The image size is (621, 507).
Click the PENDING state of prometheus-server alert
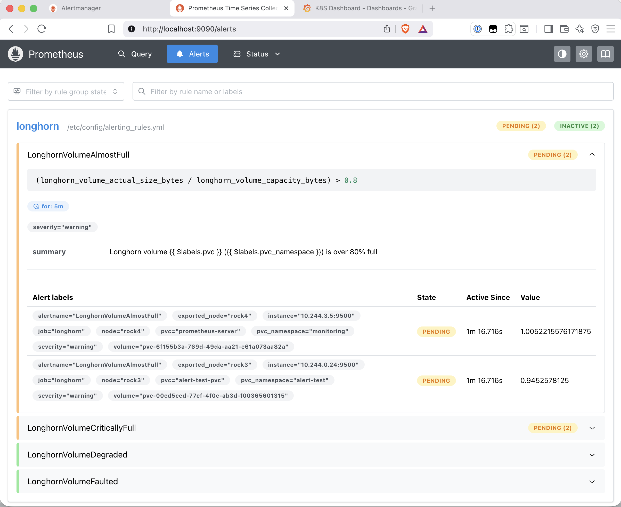436,332
